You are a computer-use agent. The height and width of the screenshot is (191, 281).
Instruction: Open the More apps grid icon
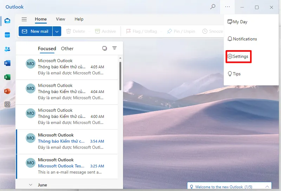pos(7,104)
